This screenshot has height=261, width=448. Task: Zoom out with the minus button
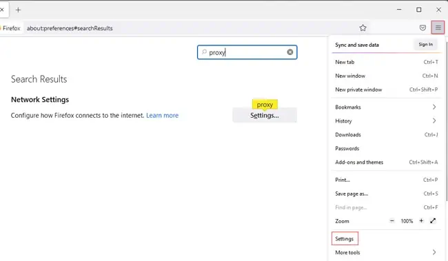point(392,221)
